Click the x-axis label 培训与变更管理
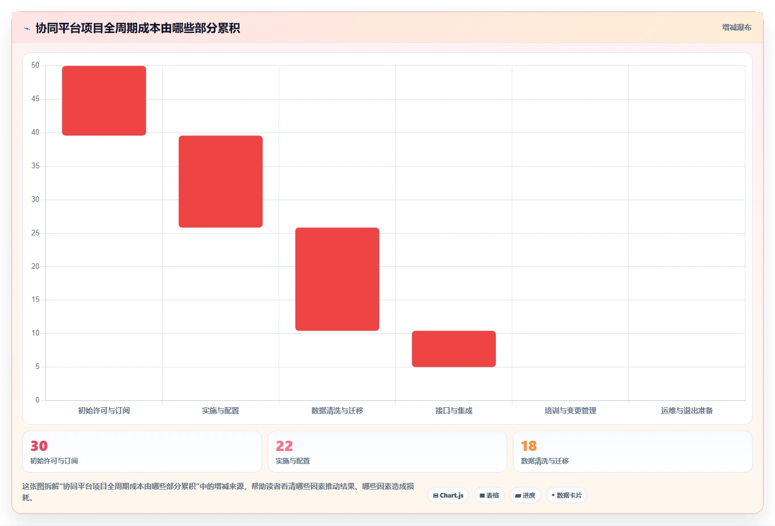The width and height of the screenshot is (775, 526). pyautogui.click(x=570, y=411)
